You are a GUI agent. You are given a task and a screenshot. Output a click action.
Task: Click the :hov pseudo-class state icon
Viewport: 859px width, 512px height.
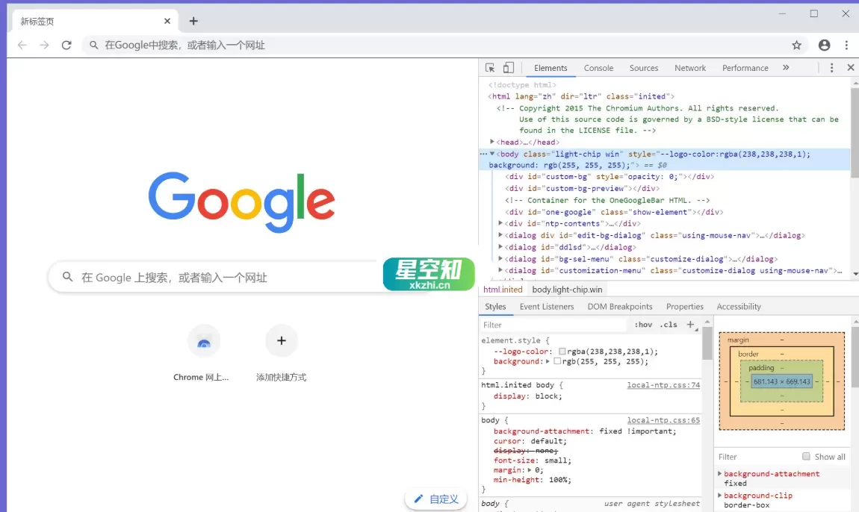642,325
